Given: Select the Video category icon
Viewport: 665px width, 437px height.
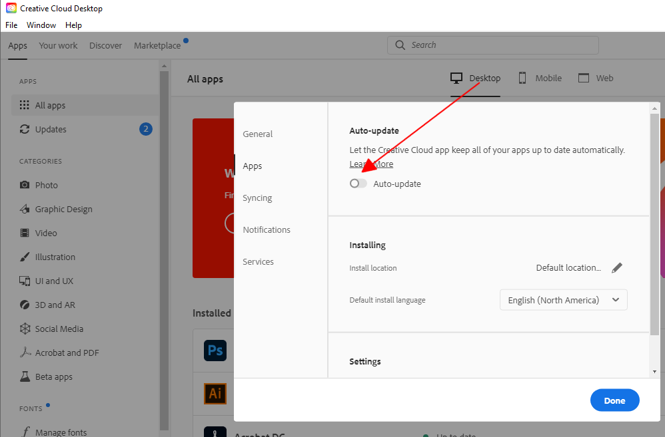Looking at the screenshot, I should point(24,233).
